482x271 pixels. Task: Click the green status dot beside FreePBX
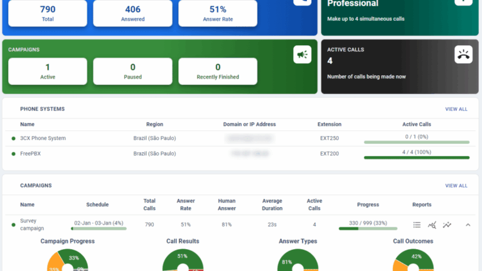click(13, 153)
